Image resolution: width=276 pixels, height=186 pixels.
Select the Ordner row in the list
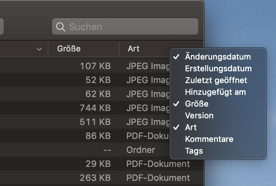pyautogui.click(x=85, y=150)
